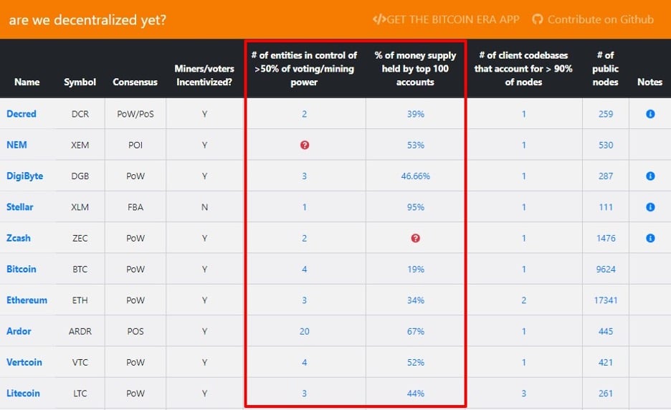Click '% of money supply held' column header

pos(415,69)
